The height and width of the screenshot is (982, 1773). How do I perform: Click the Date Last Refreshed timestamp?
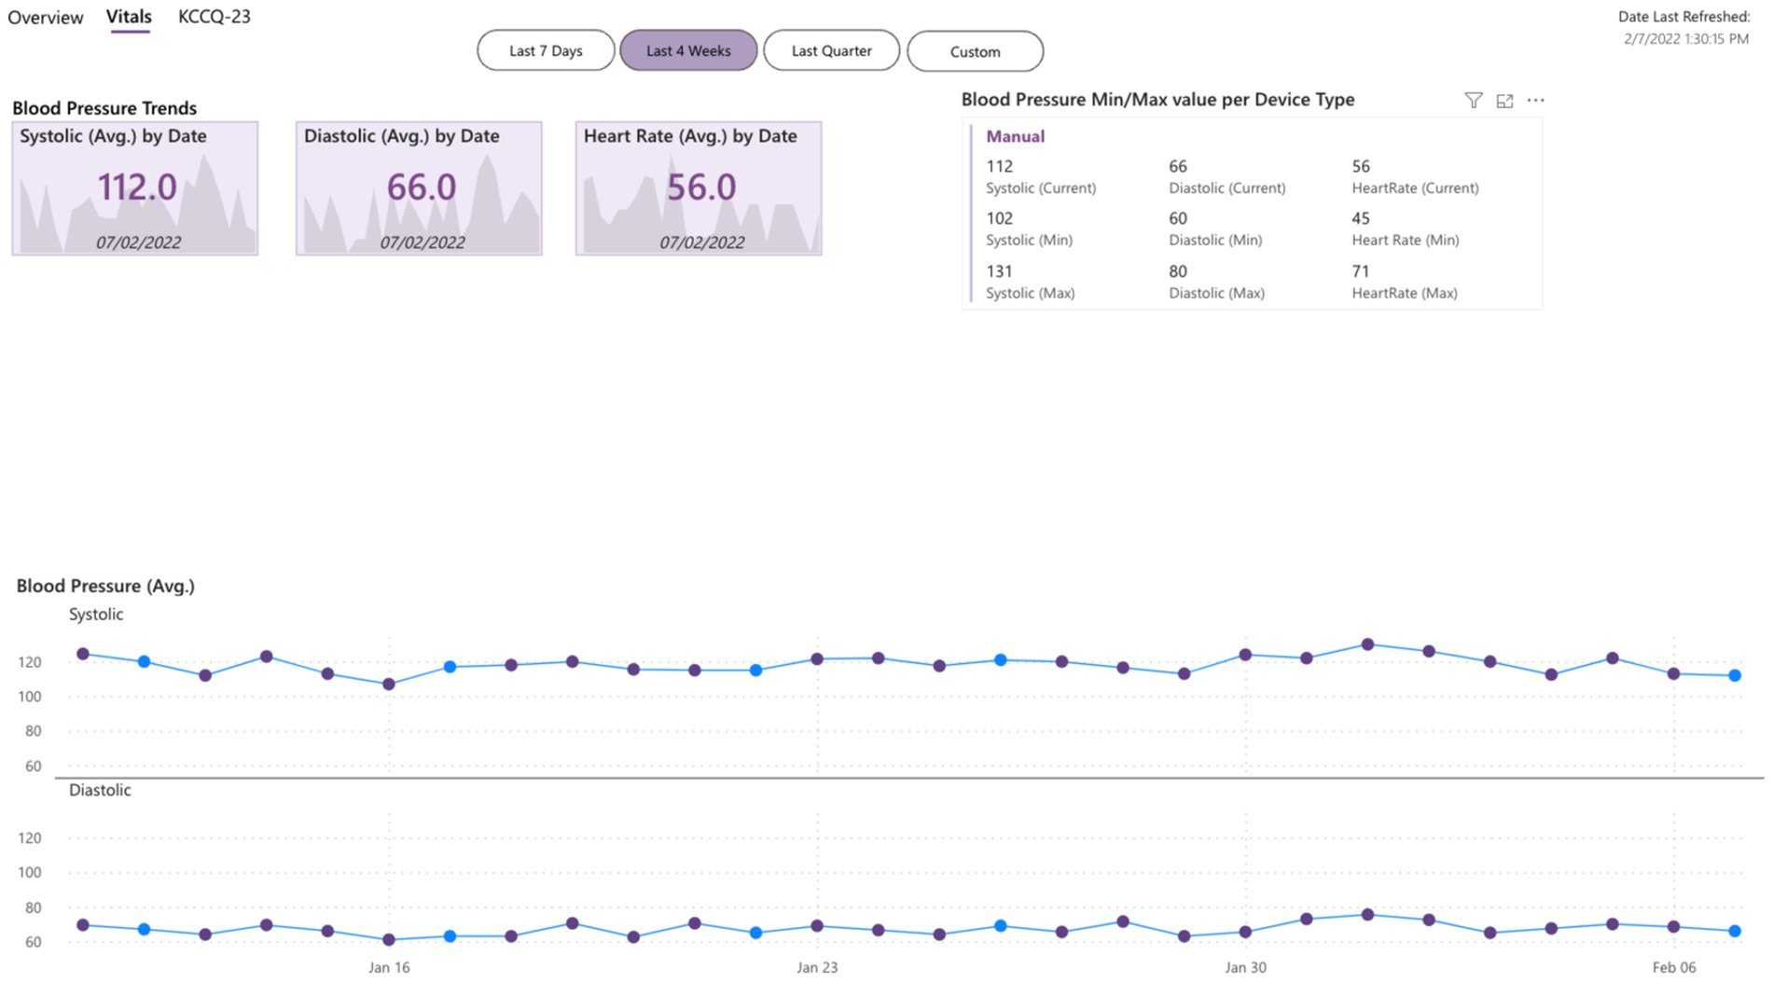[x=1686, y=39]
